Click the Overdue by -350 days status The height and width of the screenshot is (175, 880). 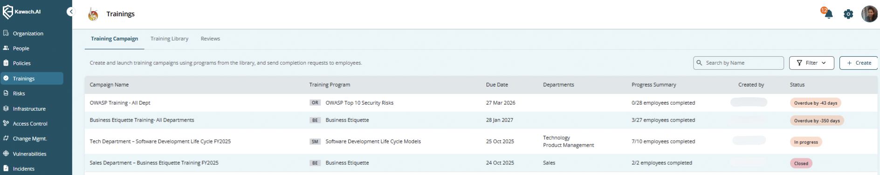click(817, 121)
